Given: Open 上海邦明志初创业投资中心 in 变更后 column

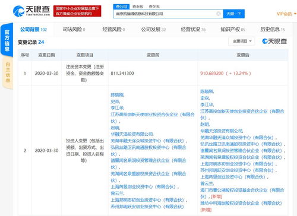Looking at the screenshot, I should pos(238,164).
